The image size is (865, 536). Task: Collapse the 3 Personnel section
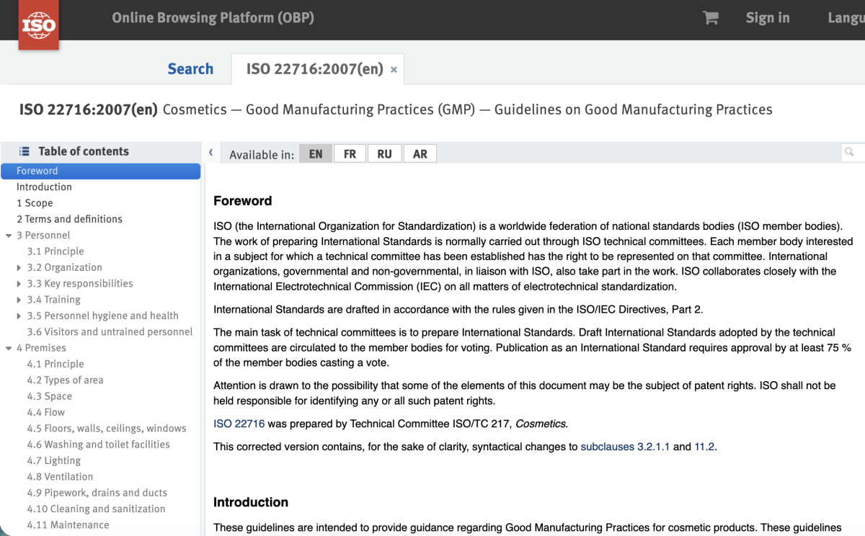point(9,236)
